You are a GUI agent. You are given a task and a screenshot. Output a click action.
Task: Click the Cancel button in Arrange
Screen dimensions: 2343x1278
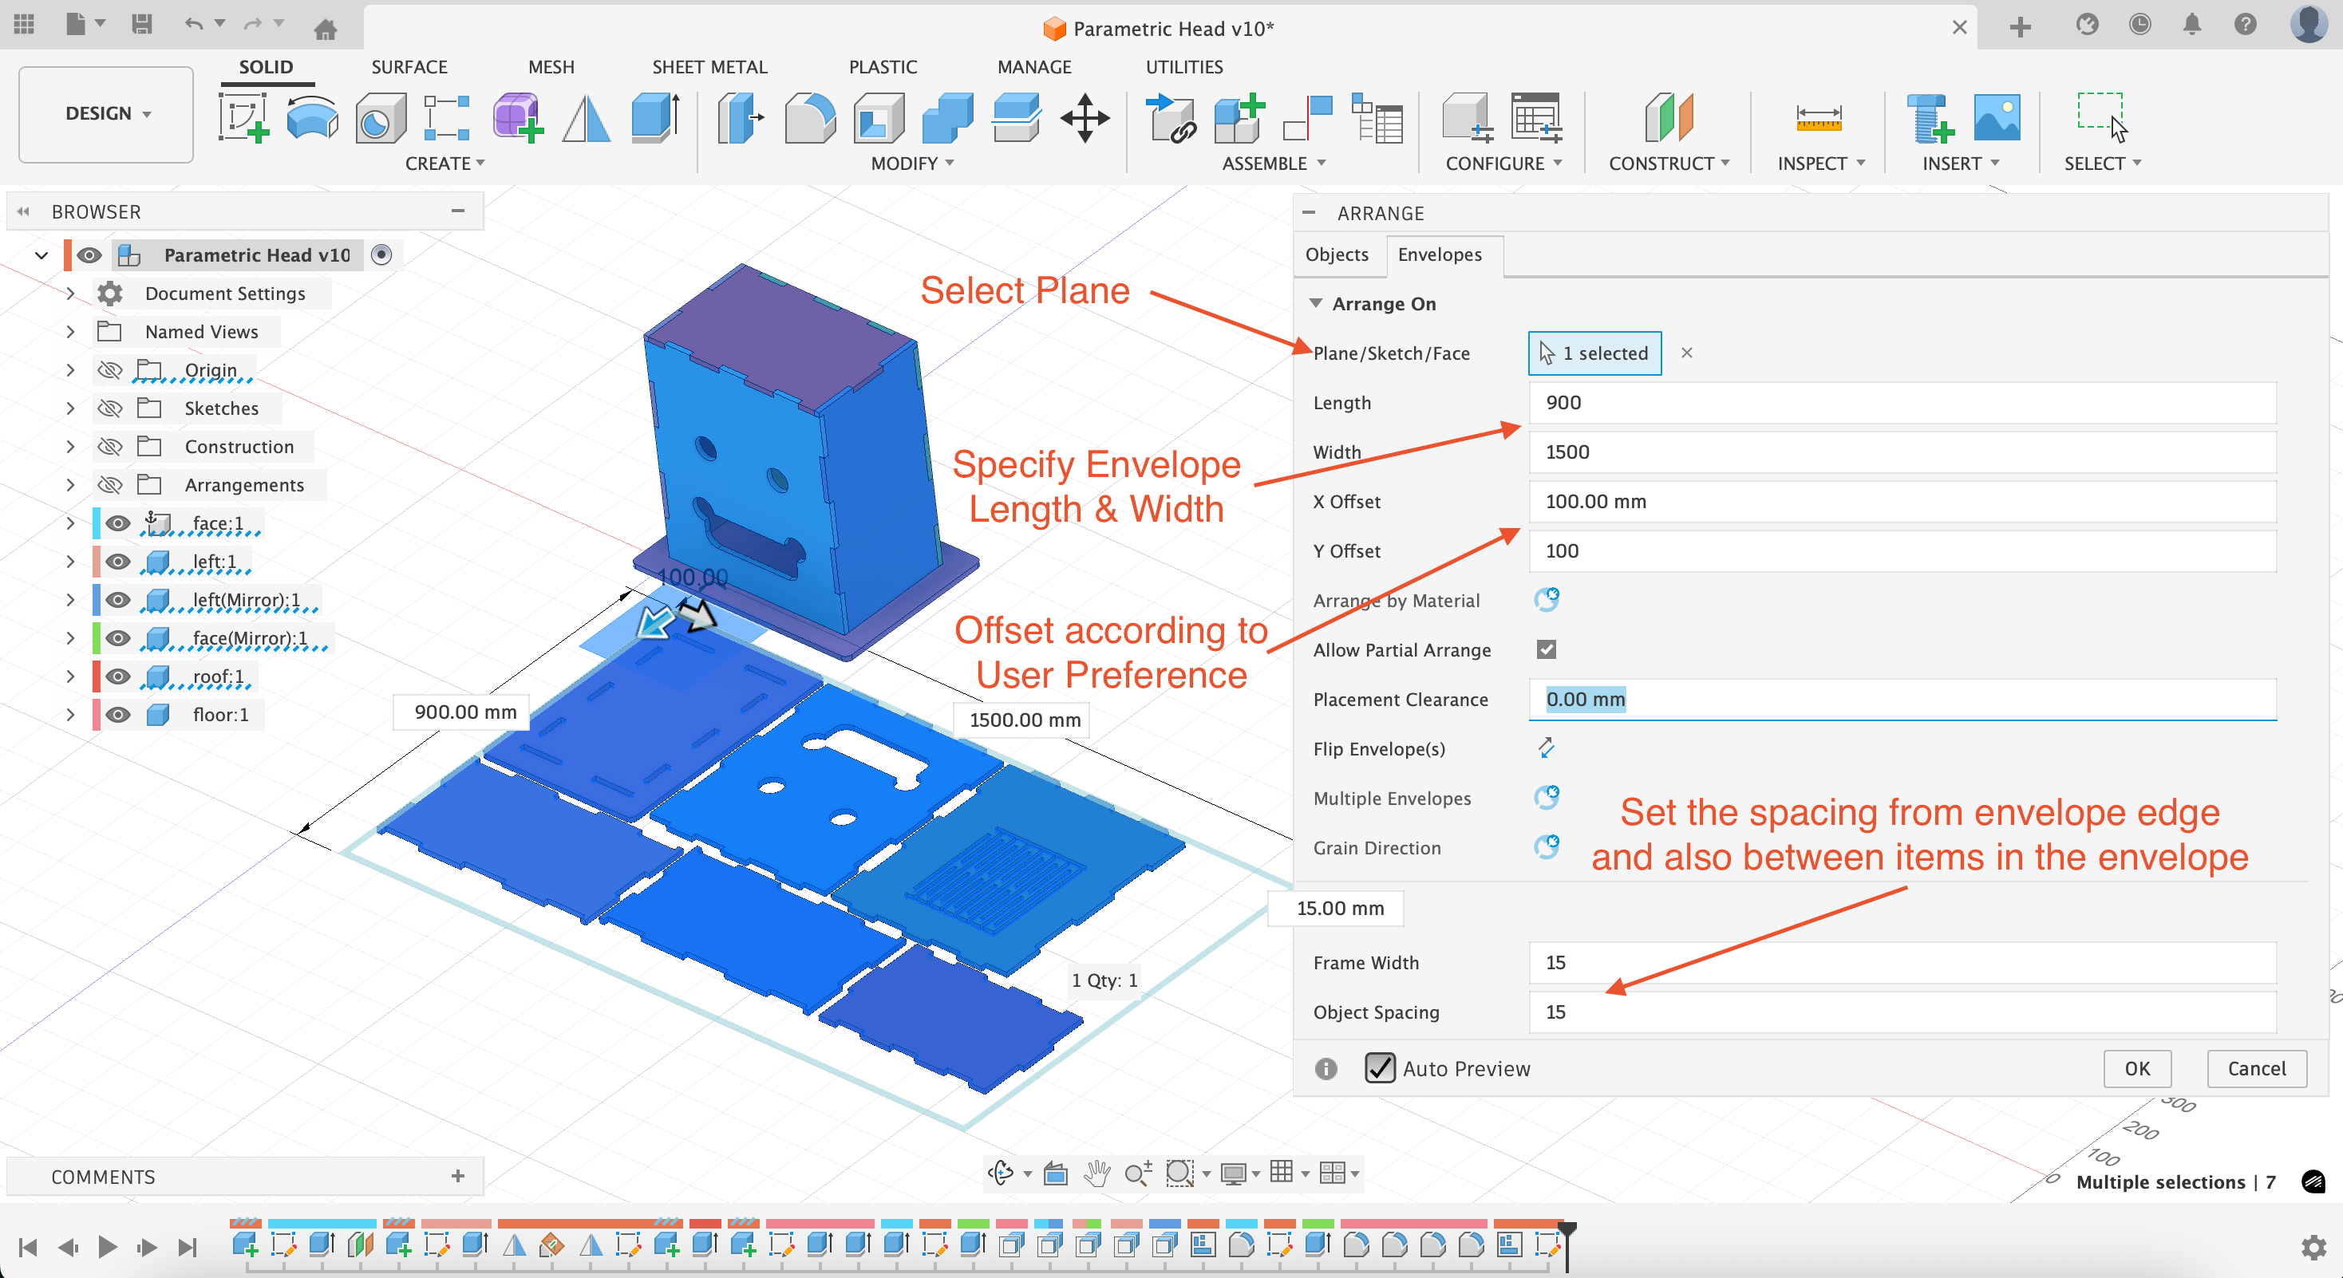point(2256,1068)
